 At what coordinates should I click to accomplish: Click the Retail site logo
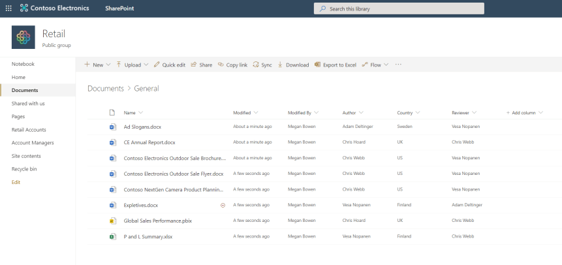tap(23, 37)
